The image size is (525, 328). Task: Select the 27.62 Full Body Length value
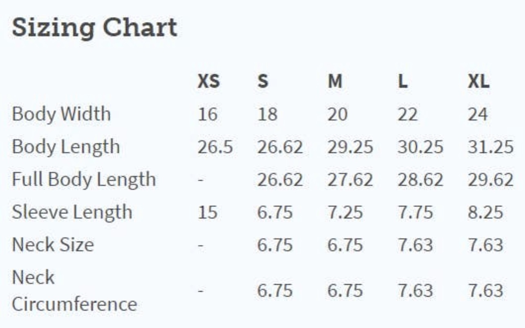point(350,180)
